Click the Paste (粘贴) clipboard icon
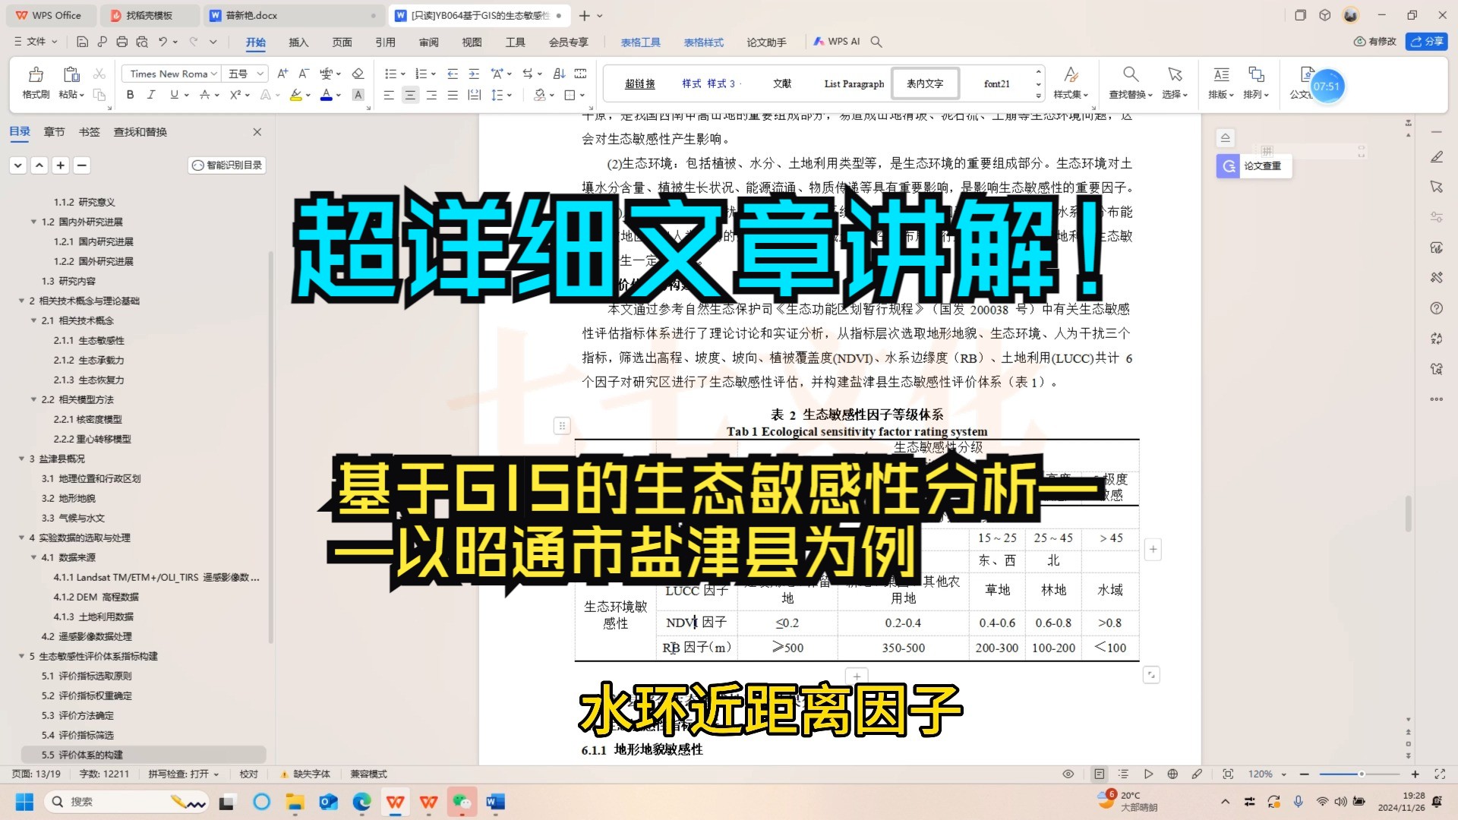1458x820 pixels. 71,74
